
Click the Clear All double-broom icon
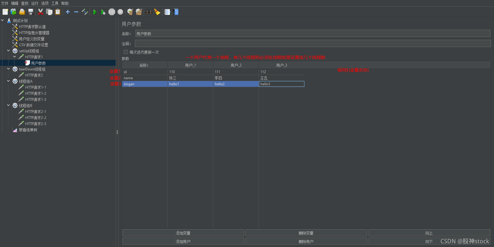[x=139, y=12]
